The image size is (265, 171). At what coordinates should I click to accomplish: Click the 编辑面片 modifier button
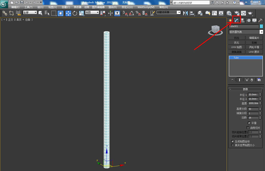(x=254, y=38)
